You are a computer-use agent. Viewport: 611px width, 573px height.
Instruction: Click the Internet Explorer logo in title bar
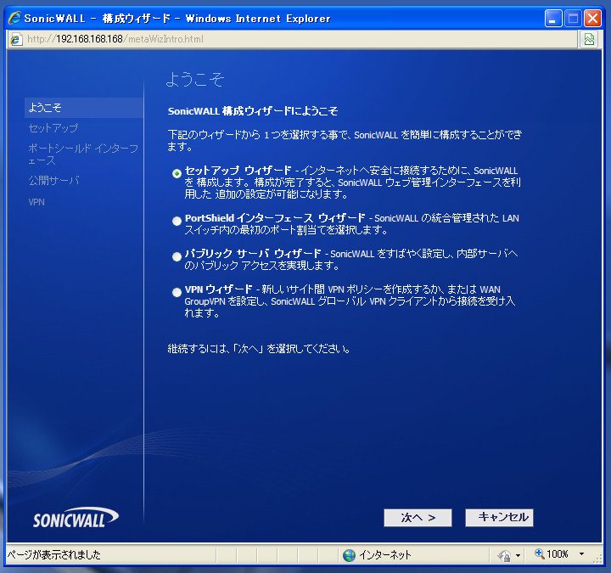coord(14,18)
